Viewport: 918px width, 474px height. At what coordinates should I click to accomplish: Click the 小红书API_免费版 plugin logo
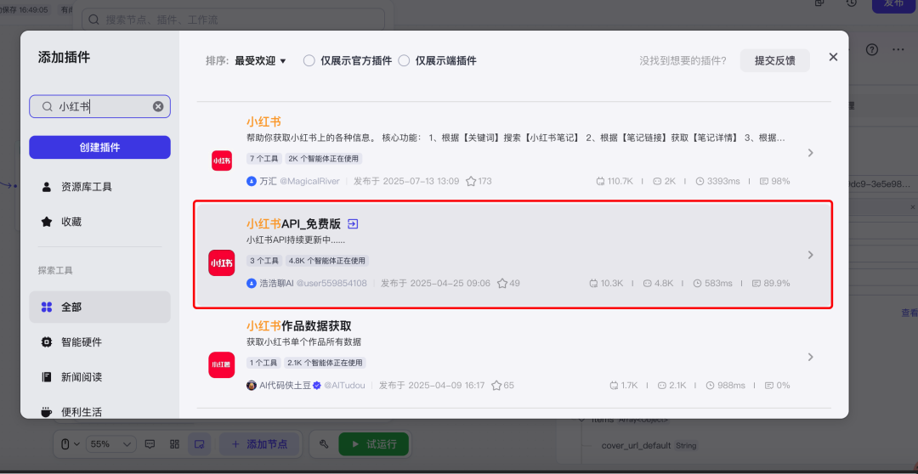(x=222, y=262)
